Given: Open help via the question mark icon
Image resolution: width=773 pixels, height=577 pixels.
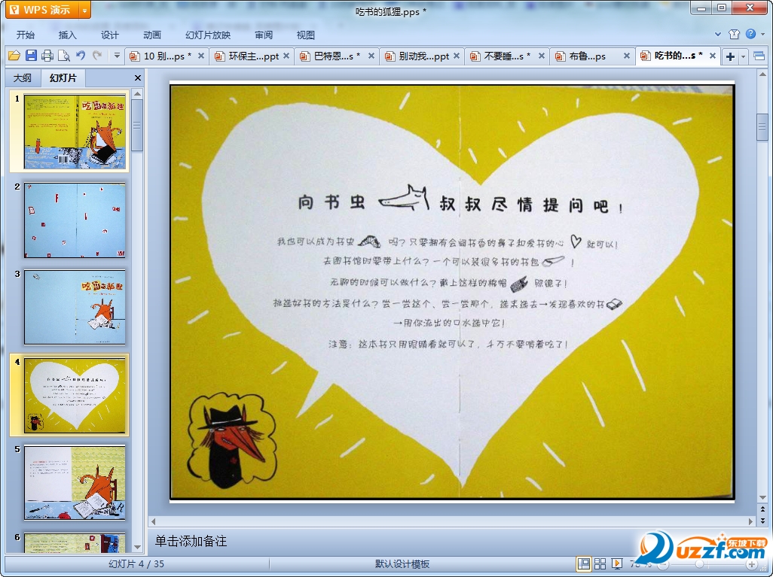Looking at the screenshot, I should [750, 34].
